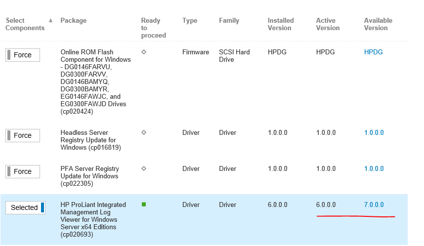The width and height of the screenshot is (424, 246).
Task: Click 6.0.0.0 installed version cell
Action: [x=278, y=205]
